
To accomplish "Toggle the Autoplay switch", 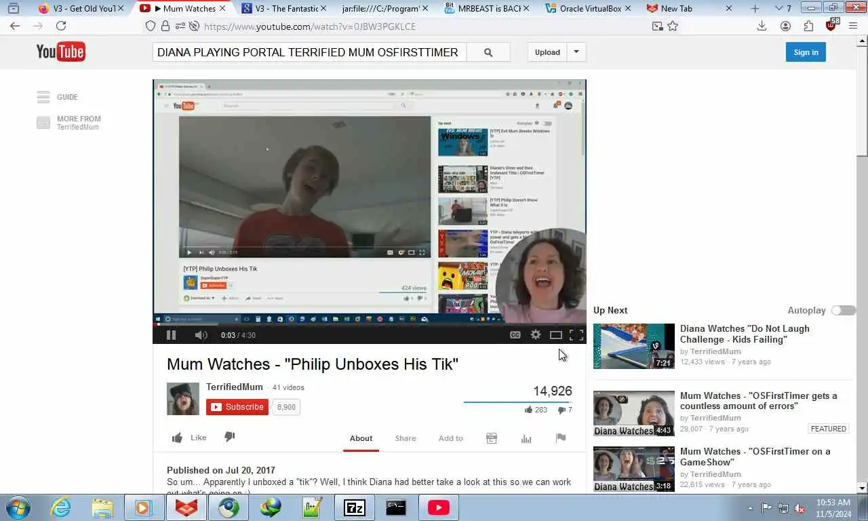I will [x=844, y=310].
